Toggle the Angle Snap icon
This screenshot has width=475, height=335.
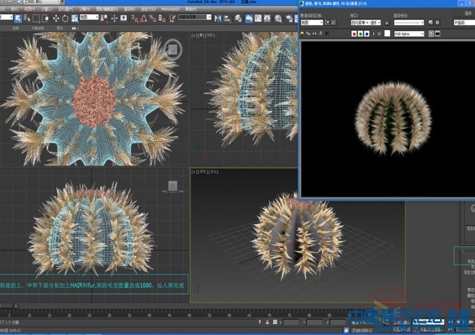tap(144, 19)
